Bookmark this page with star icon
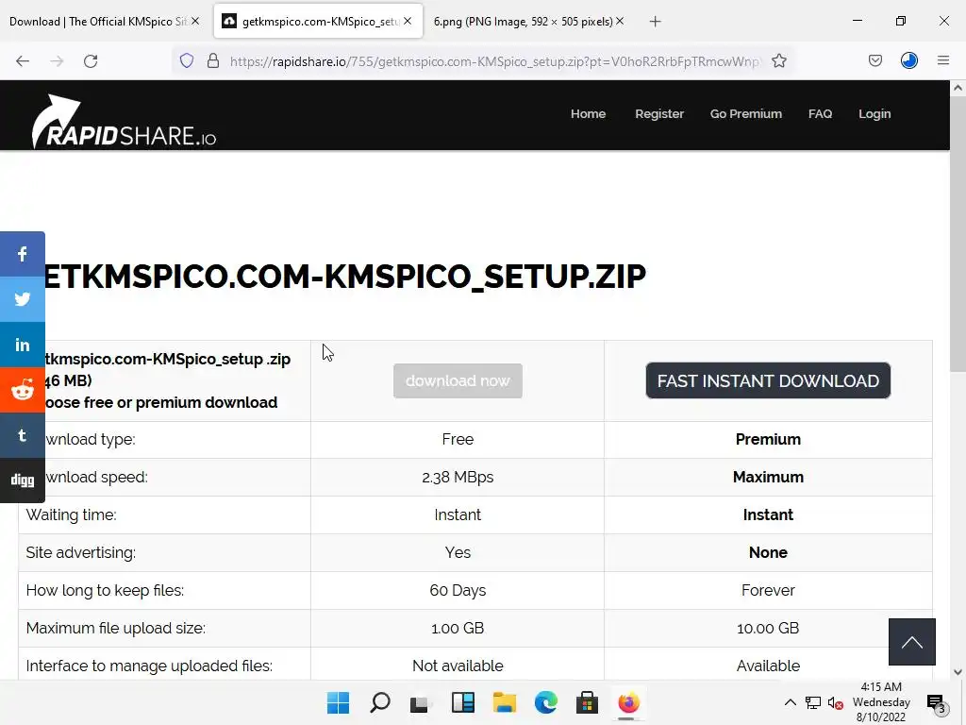 [779, 60]
